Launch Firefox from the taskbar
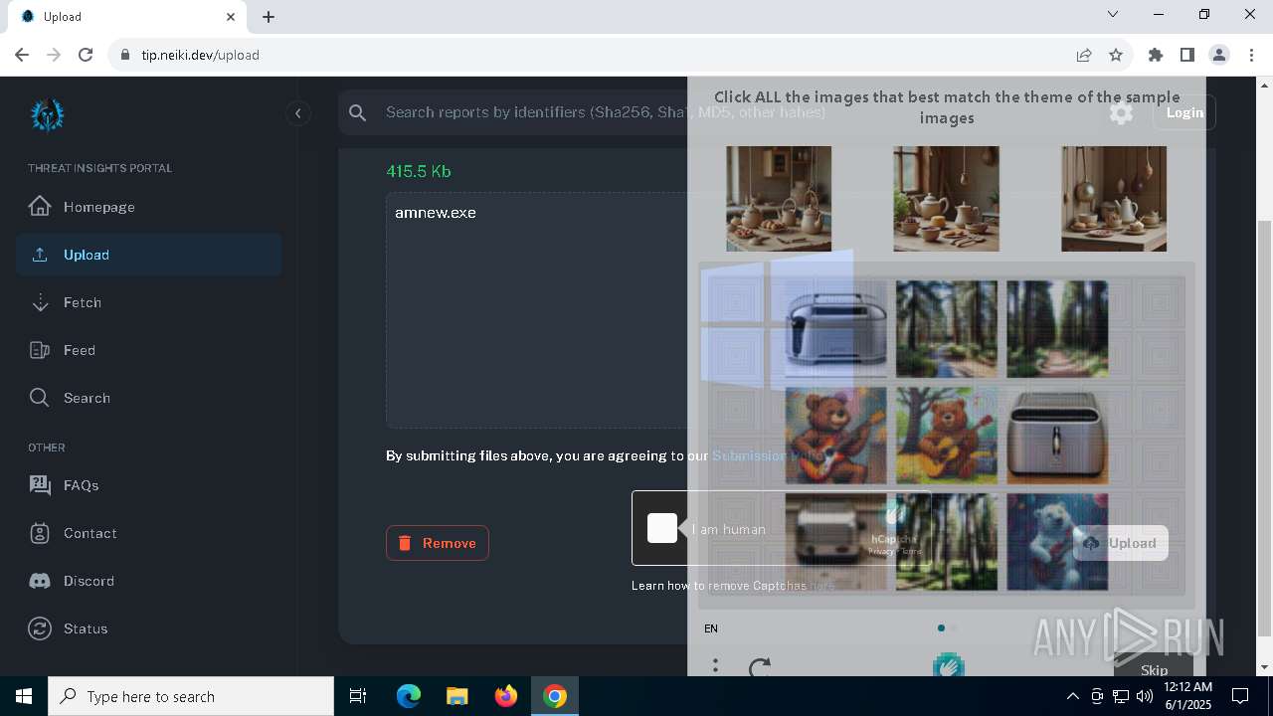 pos(506,696)
